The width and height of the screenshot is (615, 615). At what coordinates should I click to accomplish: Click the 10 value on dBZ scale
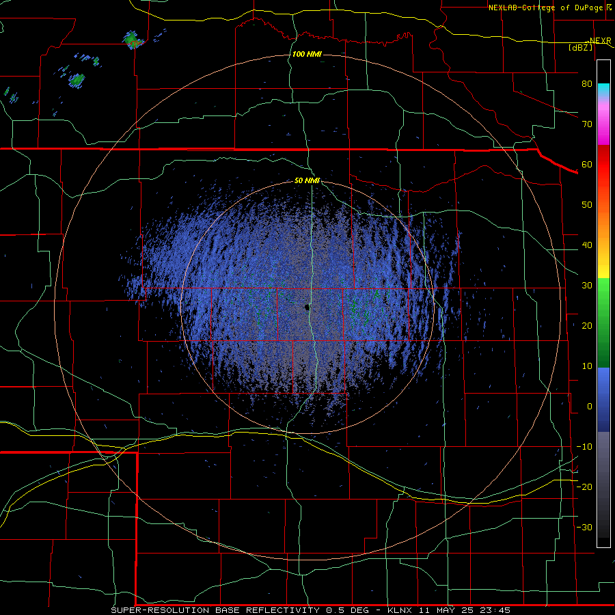587,366
